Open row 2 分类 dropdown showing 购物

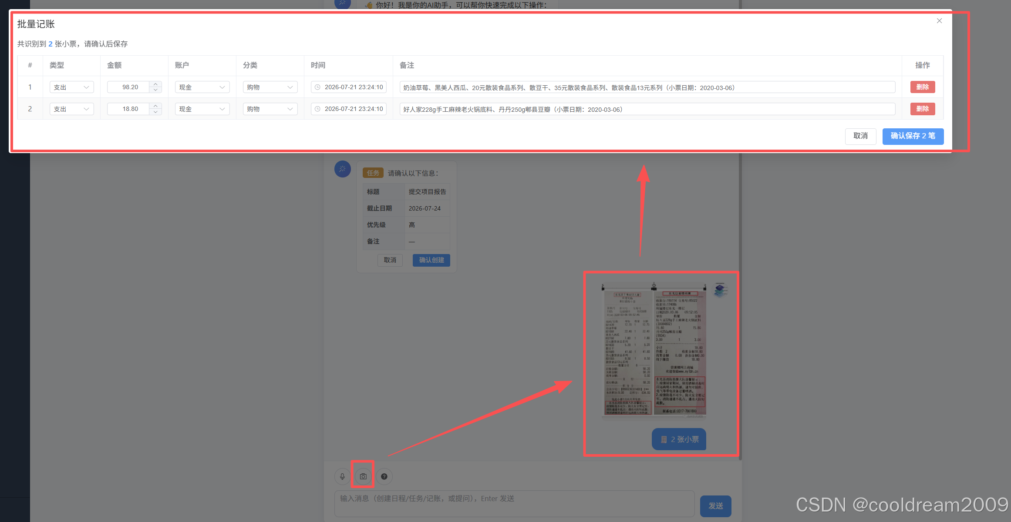pos(270,109)
